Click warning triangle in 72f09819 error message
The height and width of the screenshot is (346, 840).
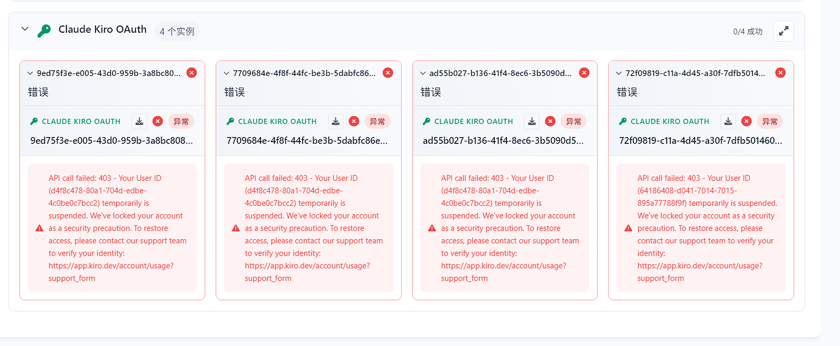click(628, 228)
